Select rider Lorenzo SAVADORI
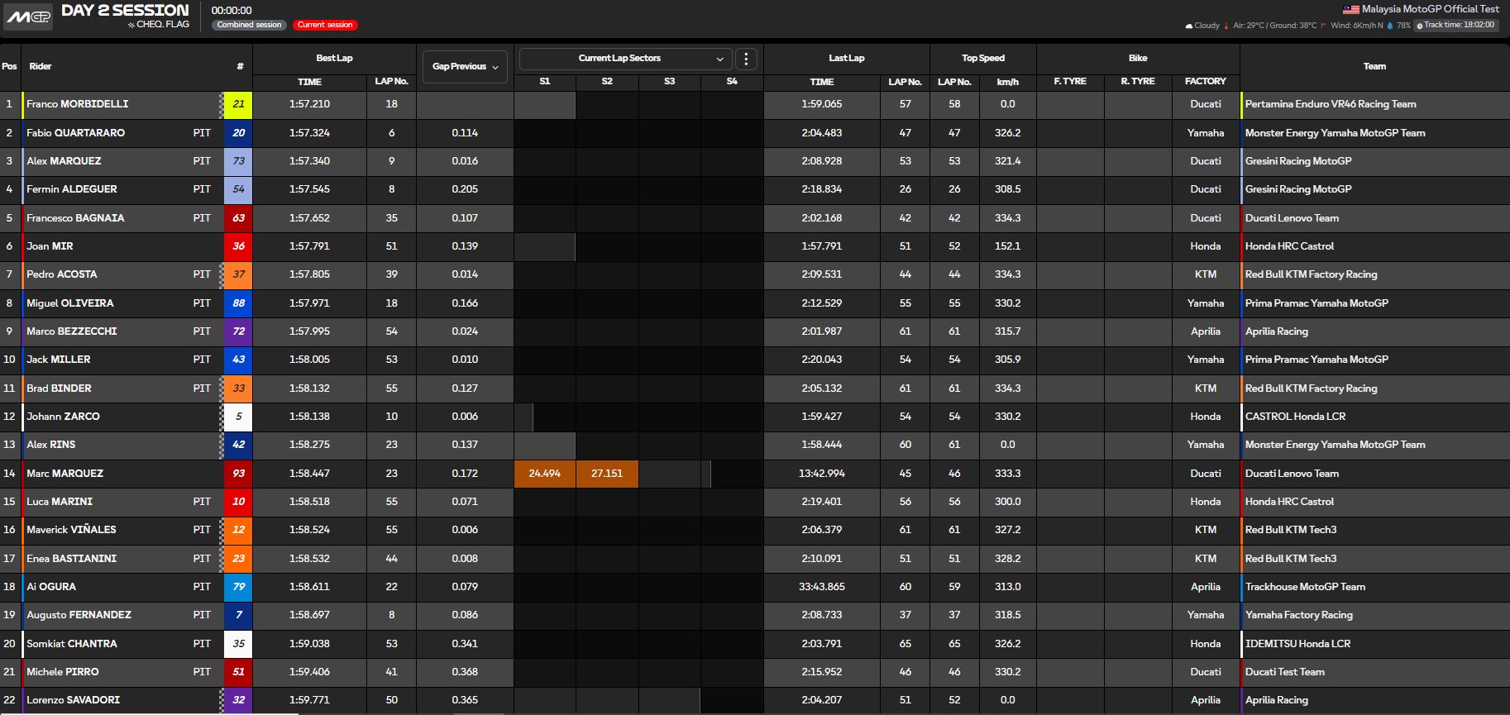Image resolution: width=1510 pixels, height=715 pixels. pos(73,700)
